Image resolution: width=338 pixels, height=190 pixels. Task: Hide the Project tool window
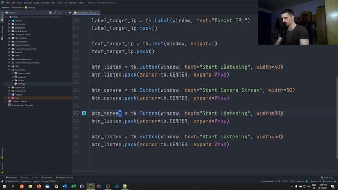point(70,13)
